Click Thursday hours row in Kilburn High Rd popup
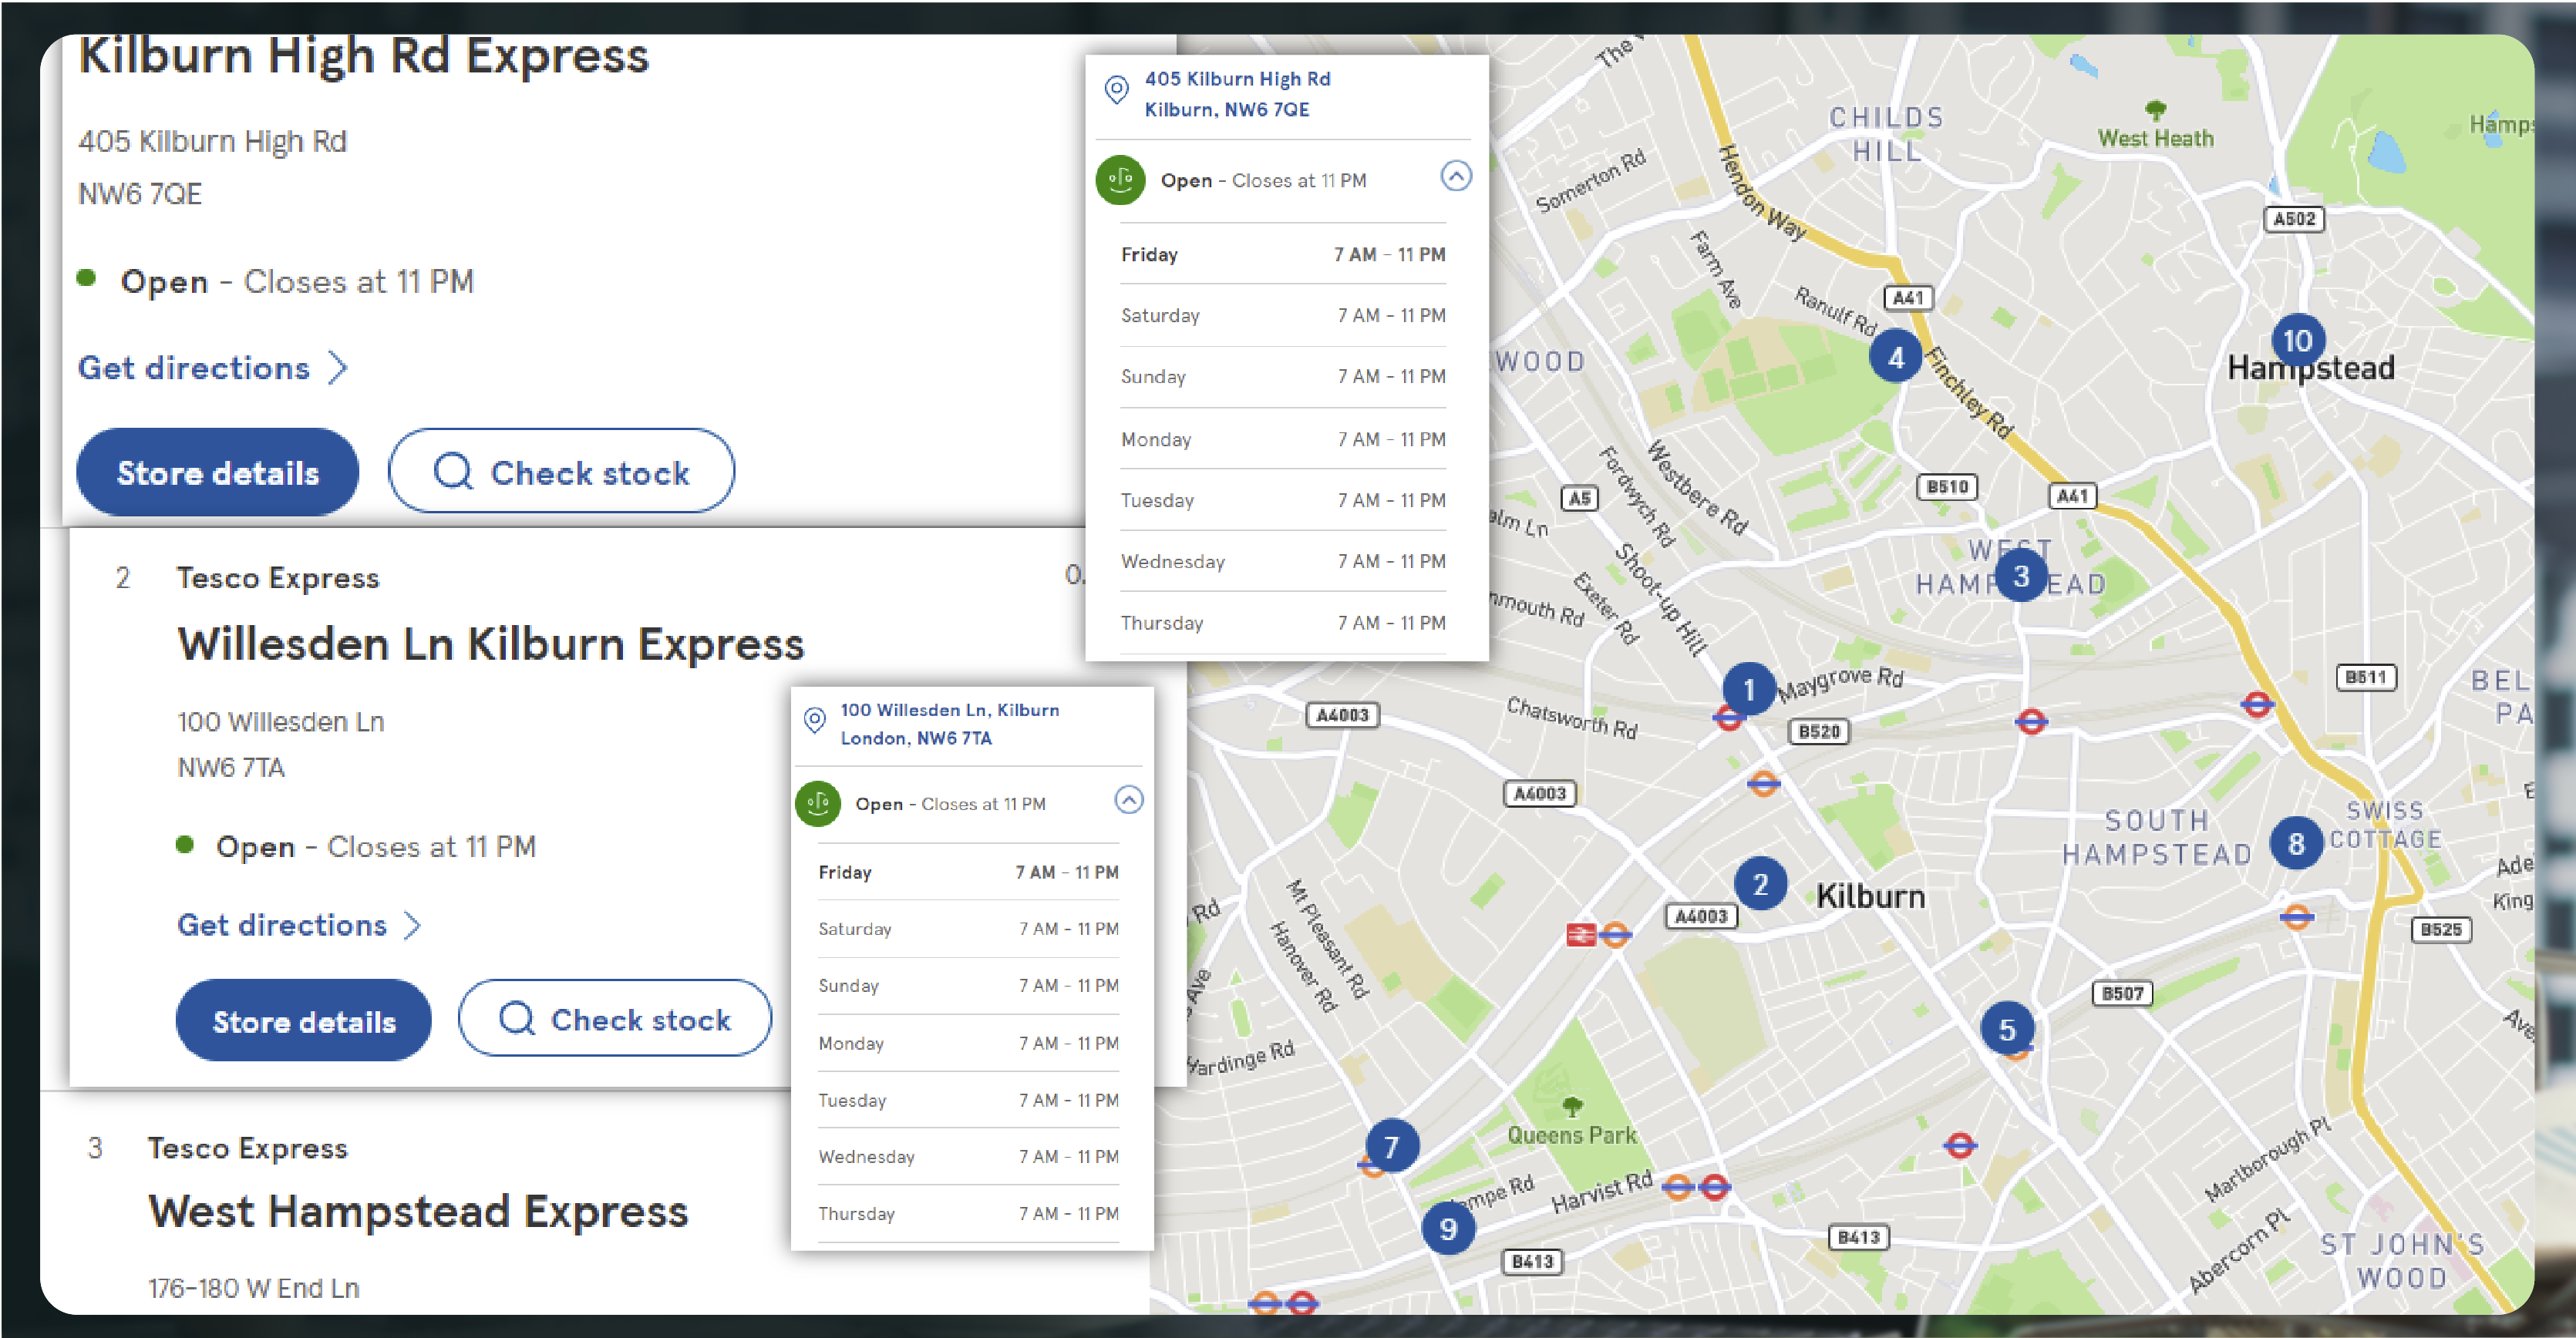 pyautogui.click(x=1283, y=623)
